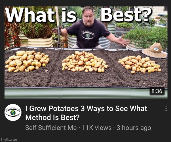Click the green metal raised bed edge
171x142 pixels.
[x=86, y=93]
